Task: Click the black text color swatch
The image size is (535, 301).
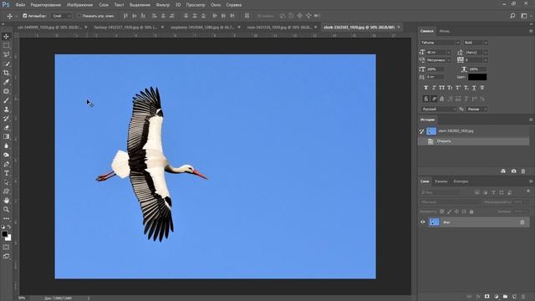Action: click(x=477, y=77)
